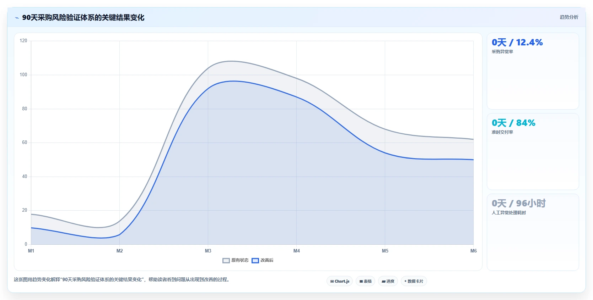
Task: Click the 20 y-axis tick label
Action: point(25,210)
